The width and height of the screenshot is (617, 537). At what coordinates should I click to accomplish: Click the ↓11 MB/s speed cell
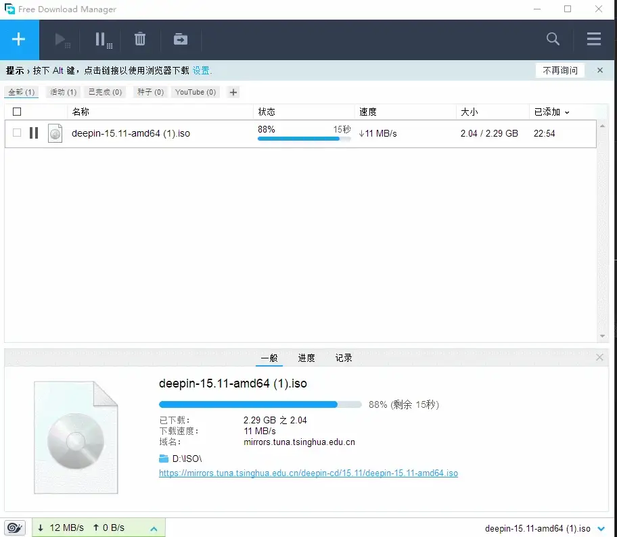coord(378,133)
